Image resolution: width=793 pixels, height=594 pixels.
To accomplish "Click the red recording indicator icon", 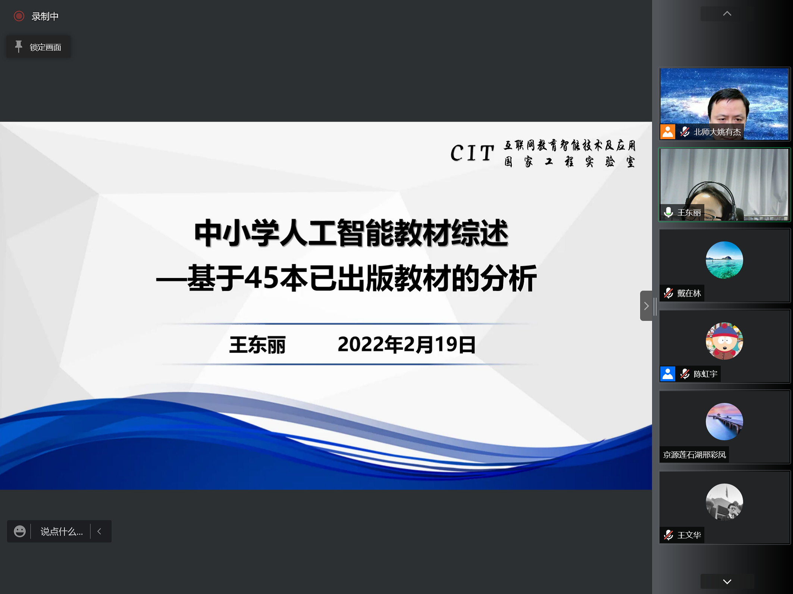I will [19, 16].
